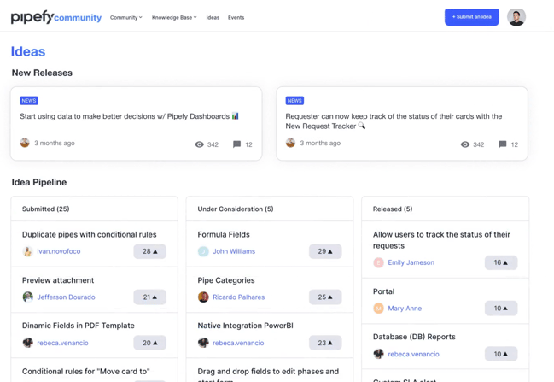554x382 pixels.
Task: Click NEWS badge on Pipefy Dashboards card
Action: (x=29, y=101)
